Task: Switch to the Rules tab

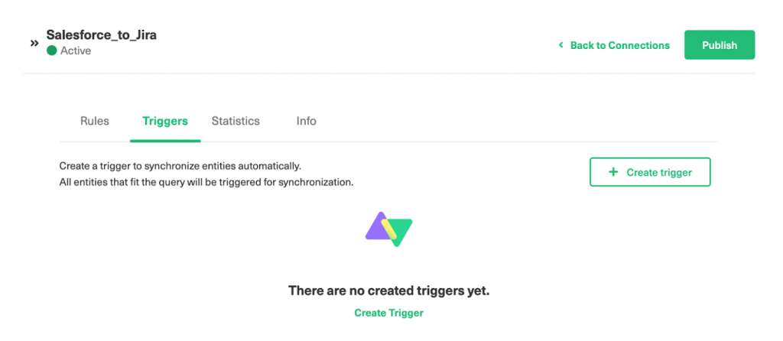Action: click(x=94, y=121)
